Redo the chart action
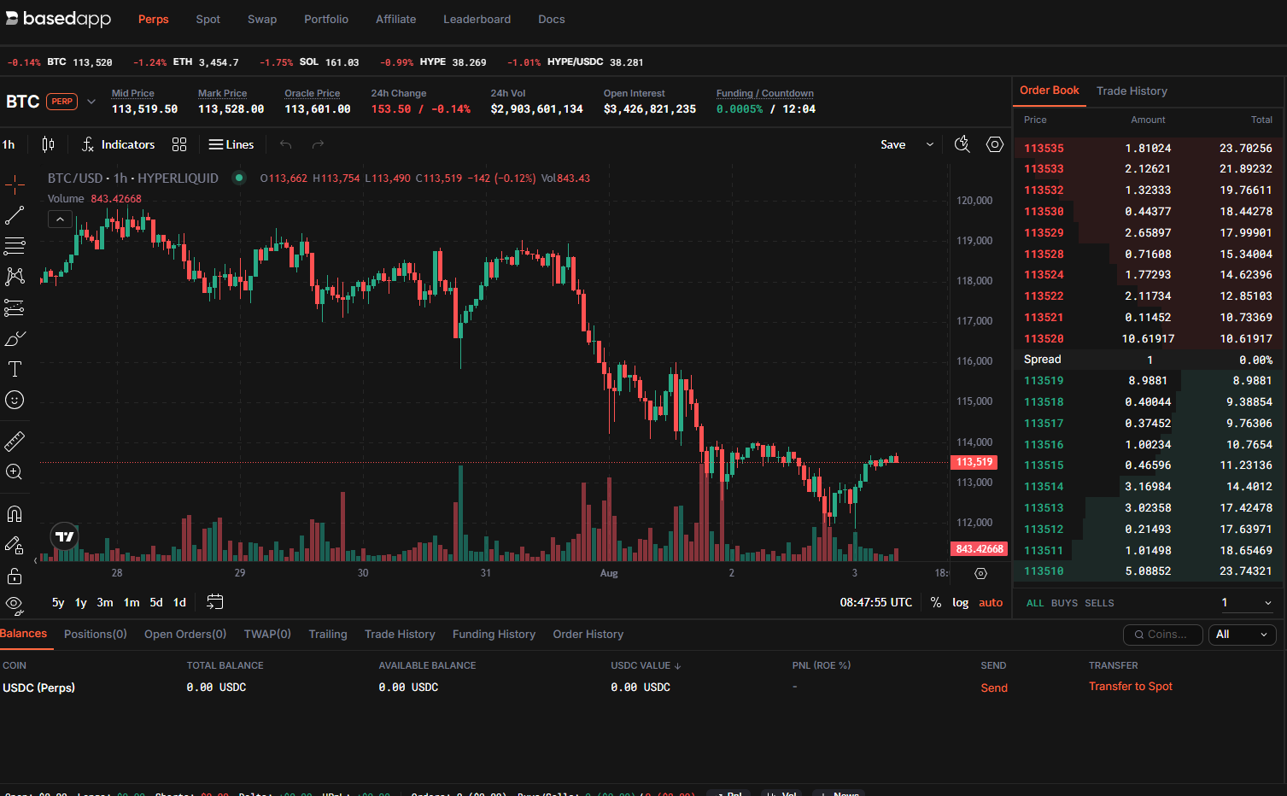 point(318,144)
